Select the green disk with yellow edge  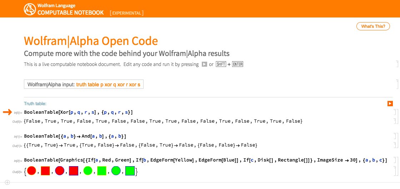click(x=88, y=171)
